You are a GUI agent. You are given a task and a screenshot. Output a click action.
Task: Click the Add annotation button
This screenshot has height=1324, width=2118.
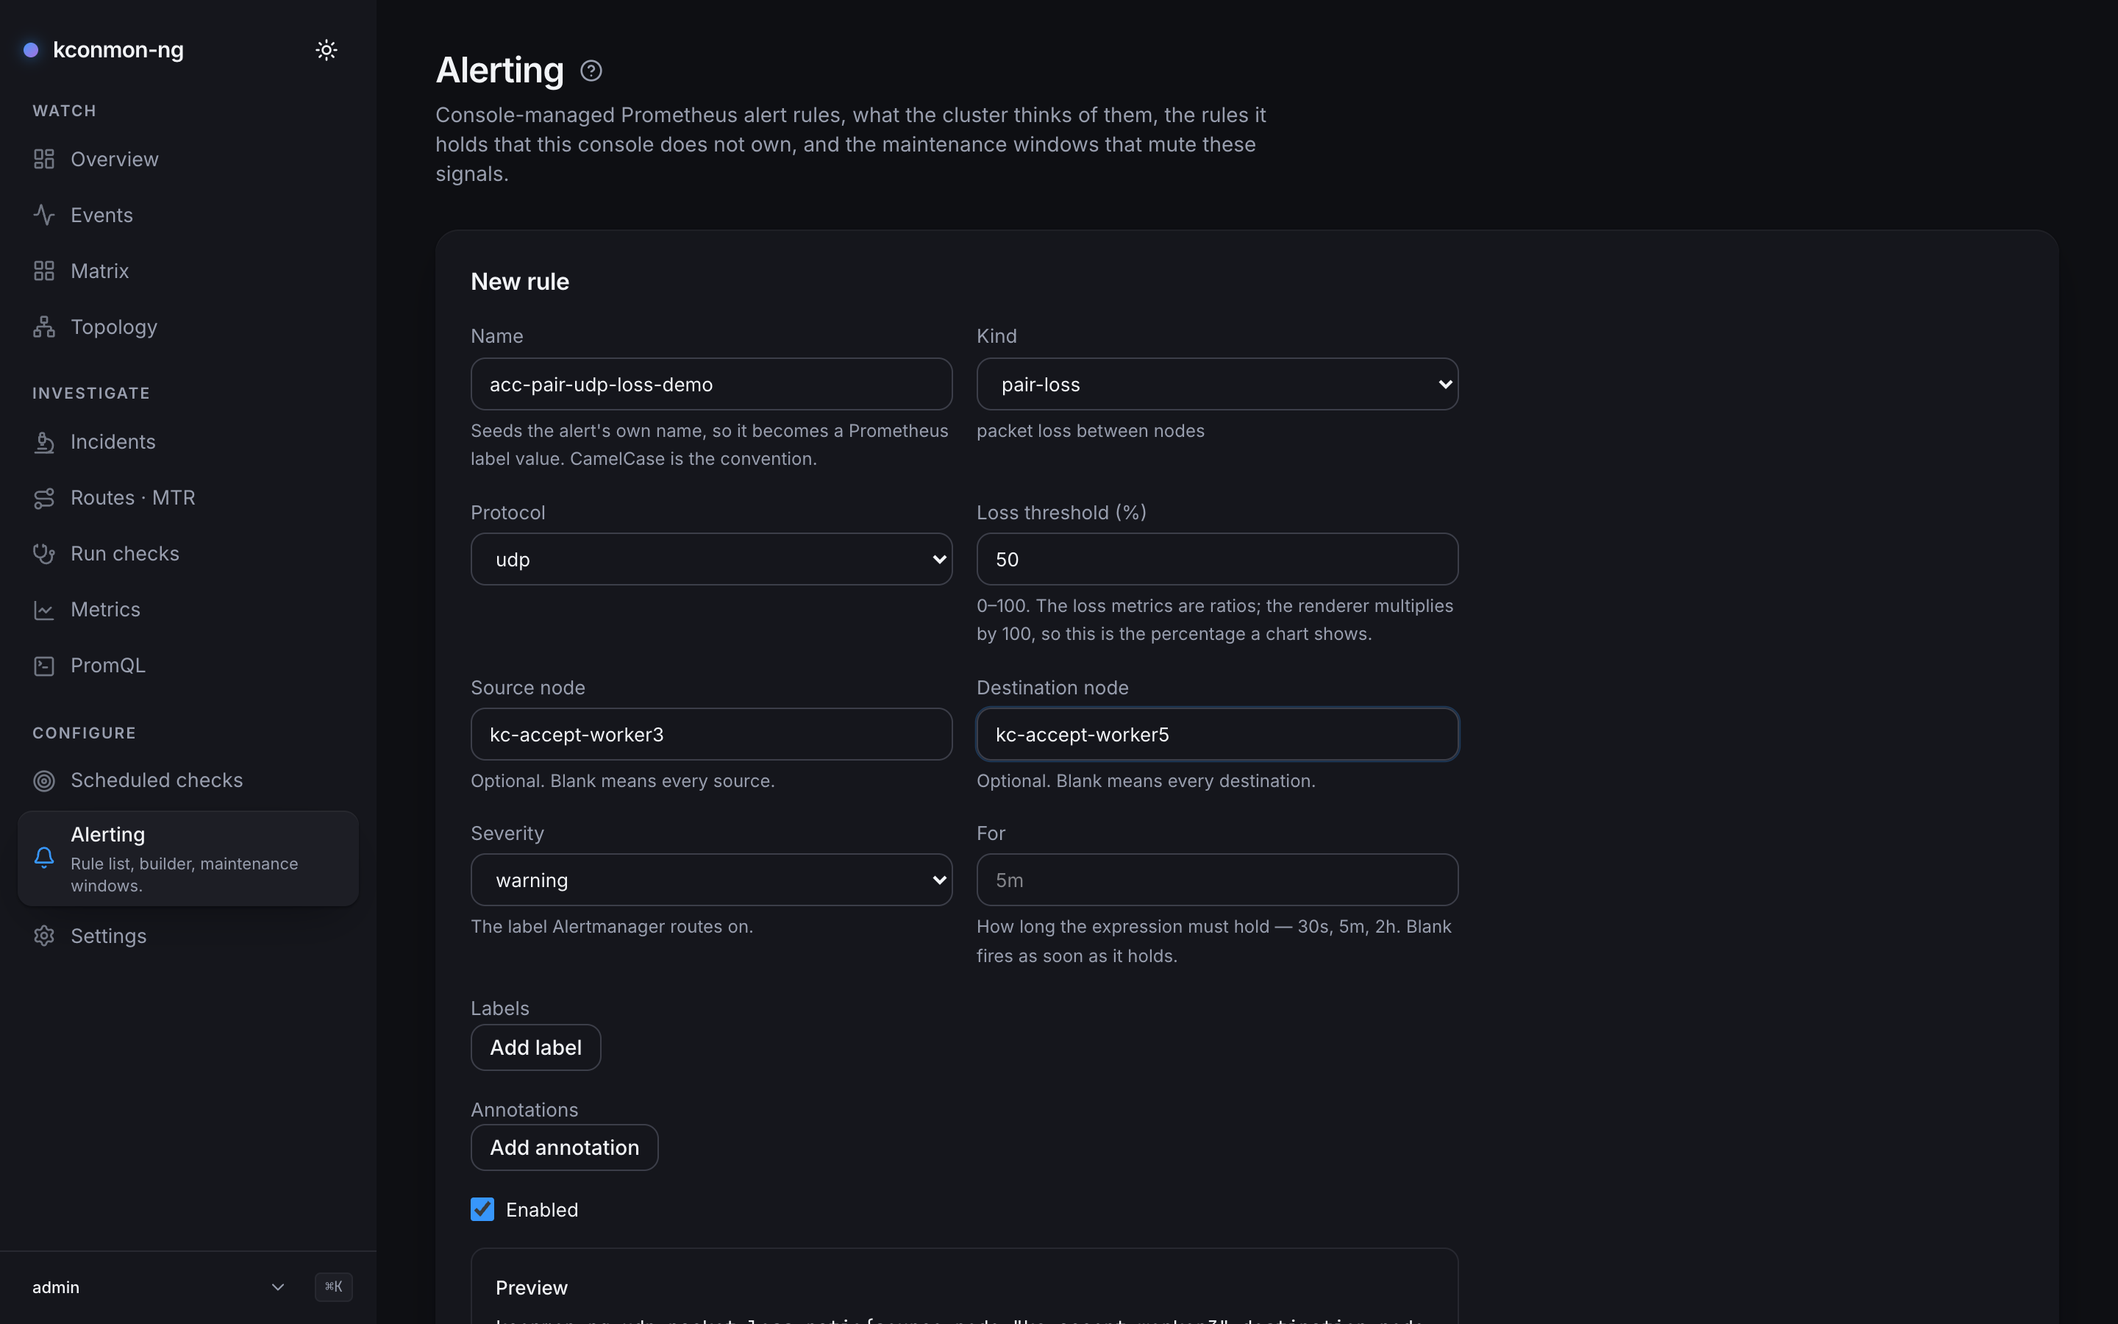tap(565, 1147)
